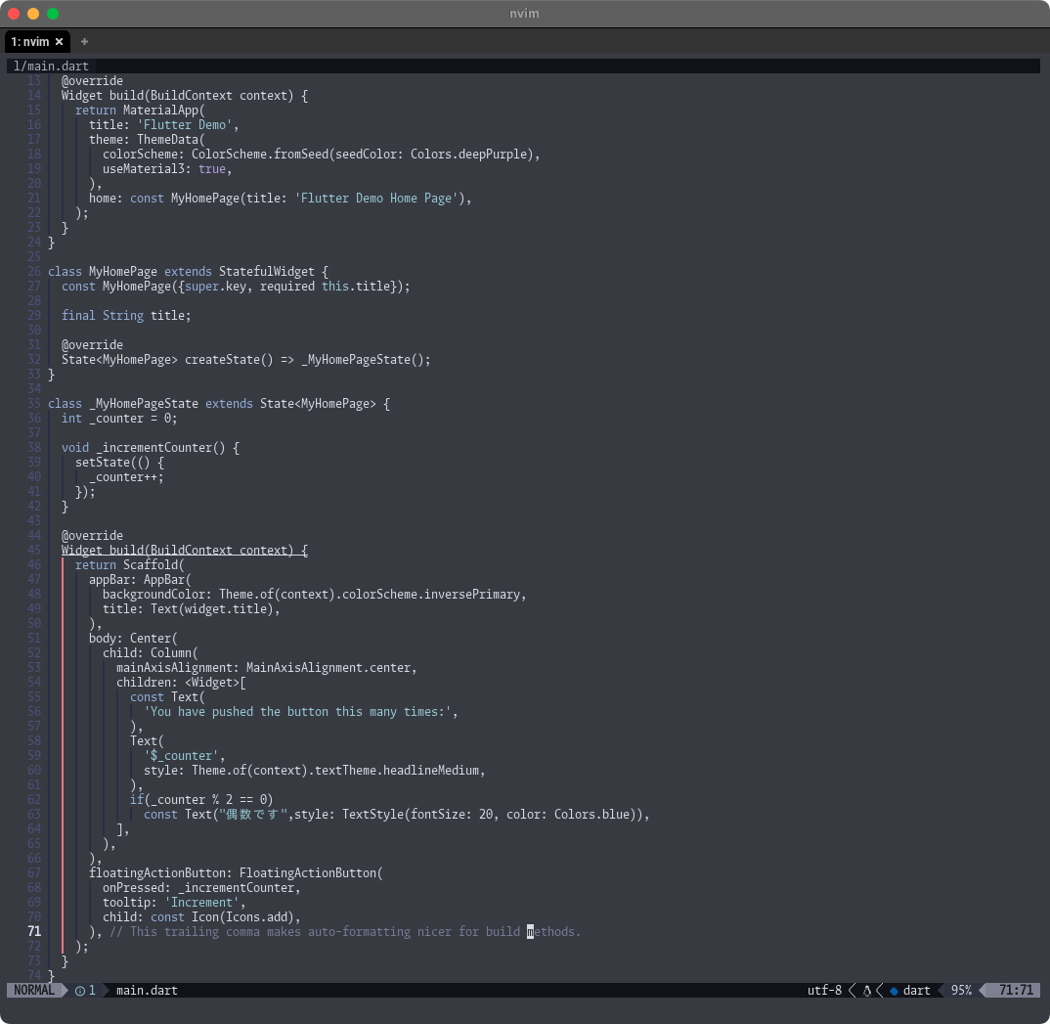The width and height of the screenshot is (1050, 1024).
Task: Click 'Text(widget.title)' on line 49
Action: click(x=212, y=608)
